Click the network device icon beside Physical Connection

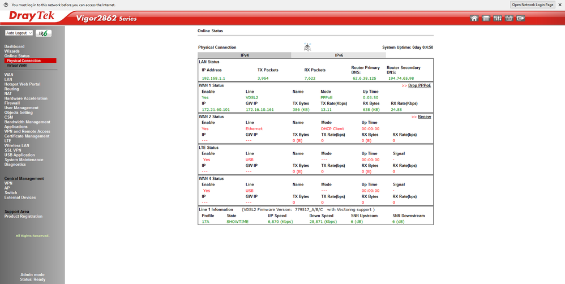click(307, 47)
